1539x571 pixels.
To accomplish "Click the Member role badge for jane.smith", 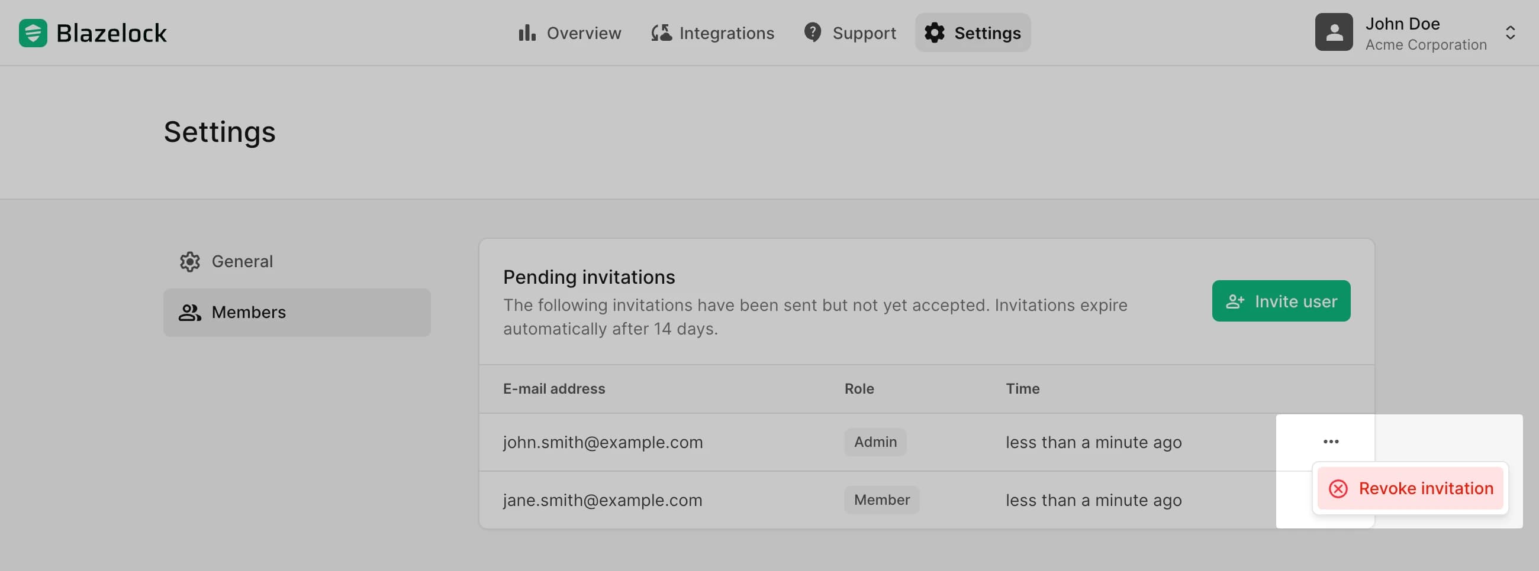I will (881, 500).
